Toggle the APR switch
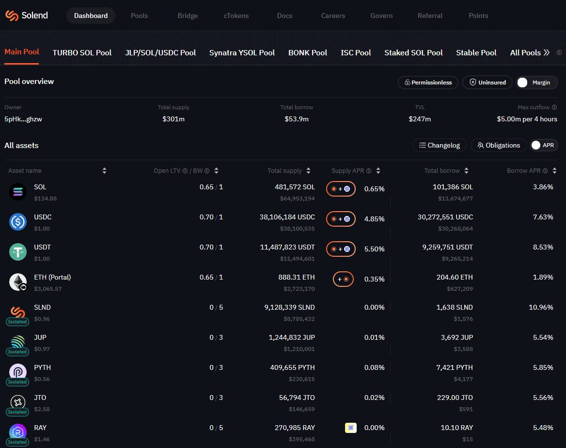 tap(544, 145)
